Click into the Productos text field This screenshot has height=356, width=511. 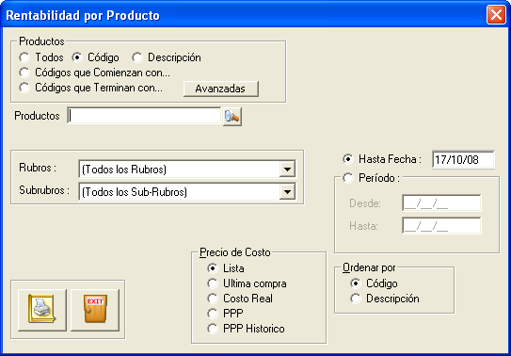144,116
